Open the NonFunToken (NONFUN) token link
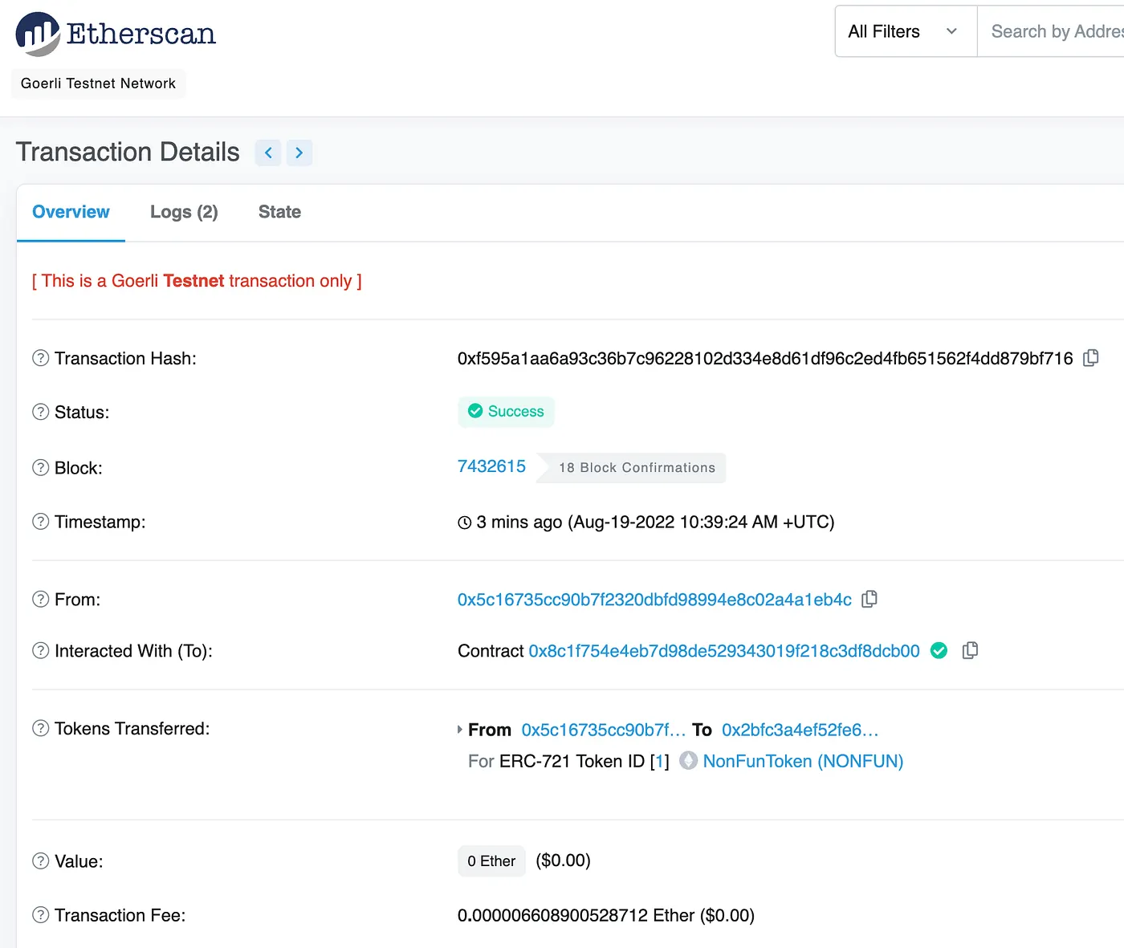The image size is (1124, 948). [803, 761]
